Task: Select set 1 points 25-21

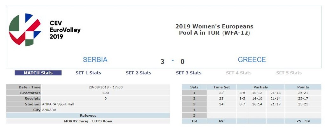Action: click(x=303, y=93)
